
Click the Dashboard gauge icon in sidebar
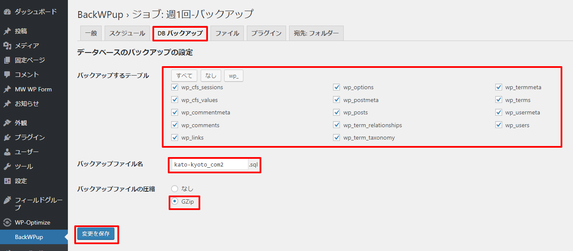click(x=7, y=12)
